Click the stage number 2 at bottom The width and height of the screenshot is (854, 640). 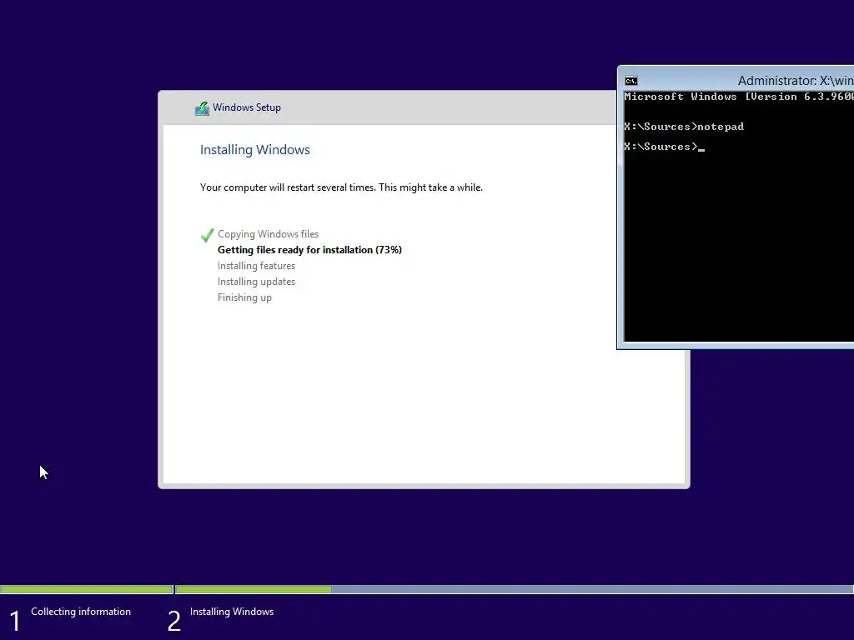click(x=174, y=622)
